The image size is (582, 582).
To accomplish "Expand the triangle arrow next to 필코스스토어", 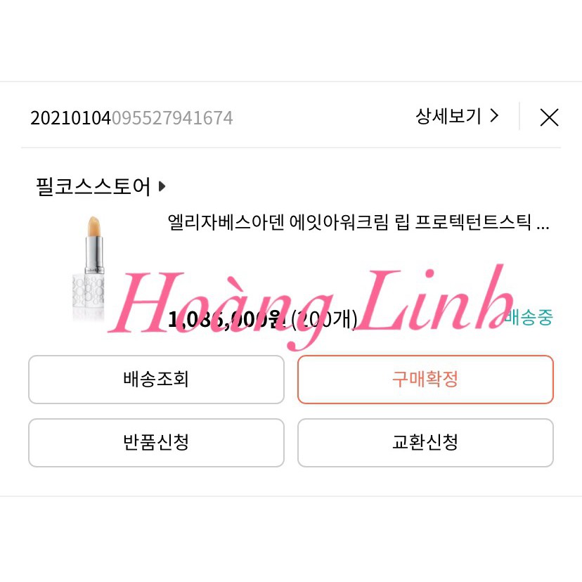I will 162,186.
